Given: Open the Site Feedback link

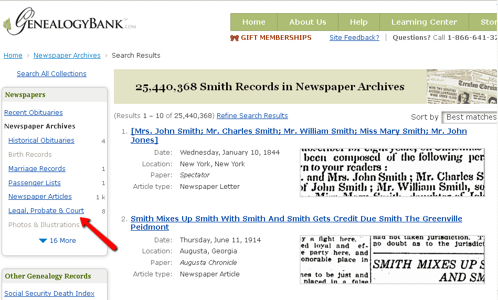Looking at the screenshot, I should 354,38.
